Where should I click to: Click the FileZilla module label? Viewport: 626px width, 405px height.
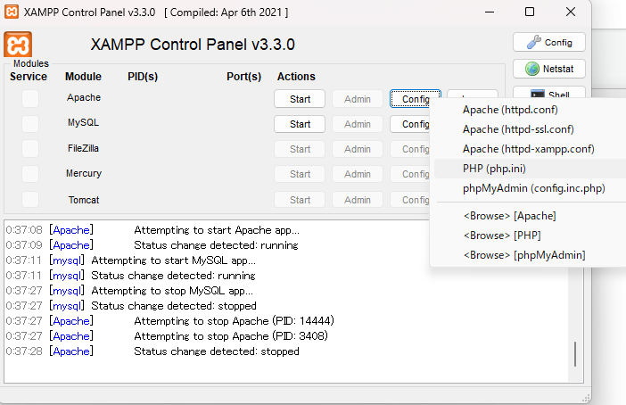click(83, 148)
